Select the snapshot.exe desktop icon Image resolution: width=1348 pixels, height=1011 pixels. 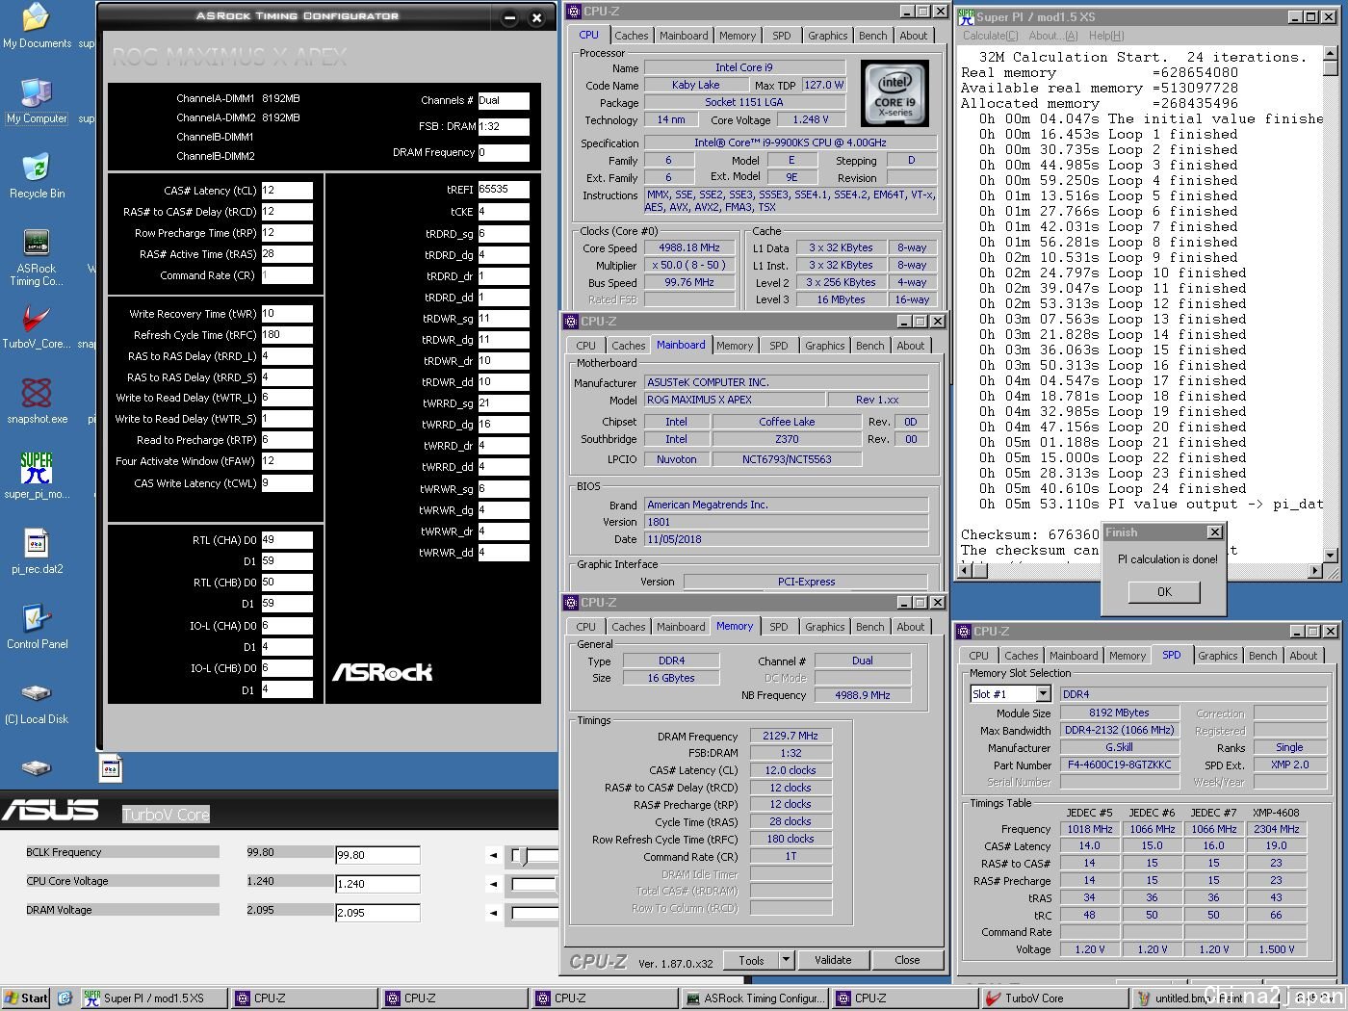click(x=37, y=402)
